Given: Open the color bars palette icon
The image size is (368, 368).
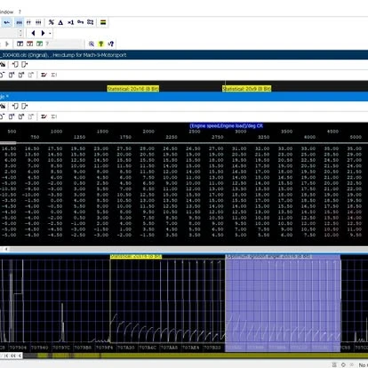Looking at the screenshot, I should coord(103,22).
